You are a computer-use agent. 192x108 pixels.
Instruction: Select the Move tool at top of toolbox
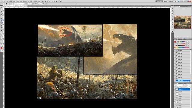[x=2, y=8]
